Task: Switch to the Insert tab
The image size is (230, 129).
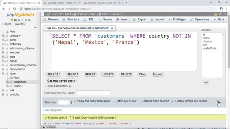Action: click(x=122, y=19)
